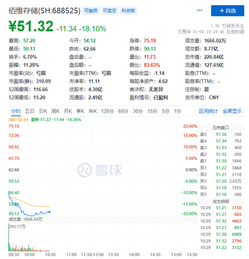Switch to the 年K chart tab
The height and width of the screenshot is (259, 249).
pyautogui.click(x=93, y=111)
